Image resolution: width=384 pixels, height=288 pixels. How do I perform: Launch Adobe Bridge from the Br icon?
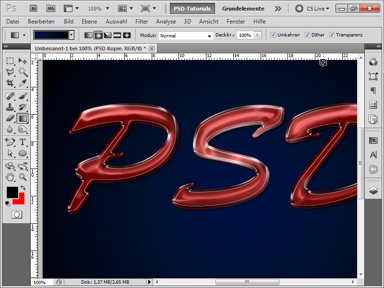click(34, 9)
